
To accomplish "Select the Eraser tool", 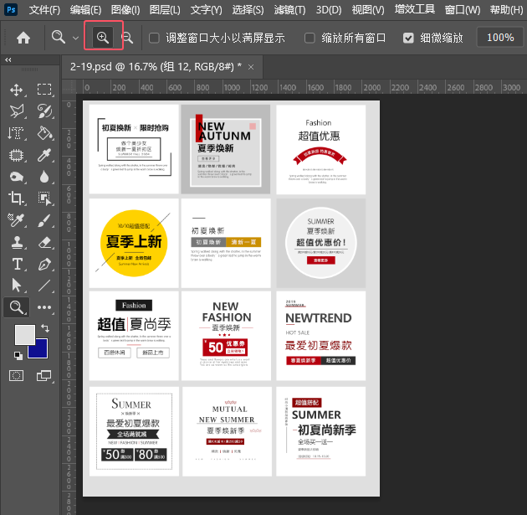I will click(44, 242).
